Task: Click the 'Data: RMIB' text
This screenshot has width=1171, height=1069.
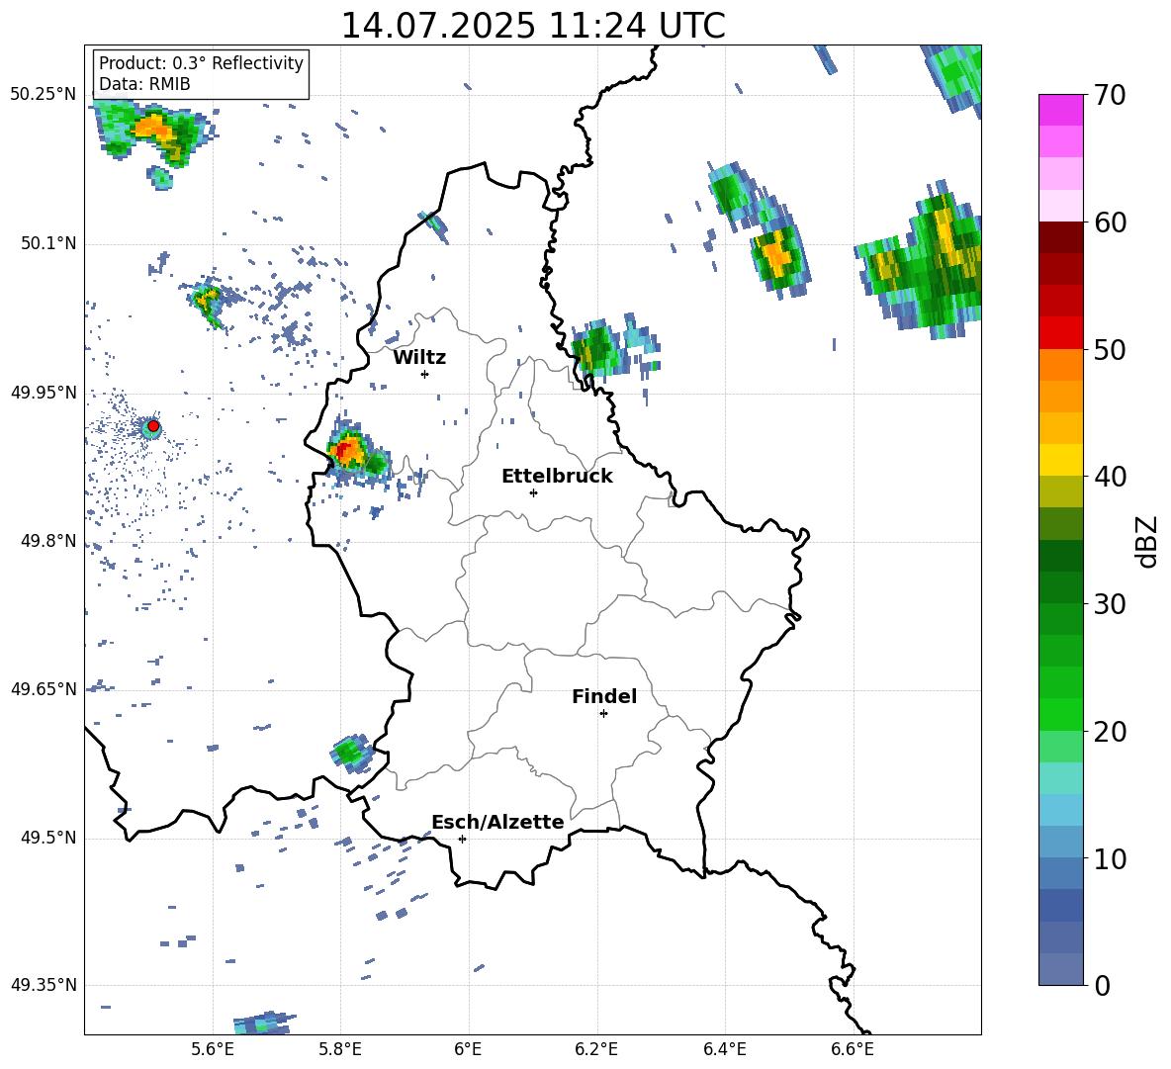Action: tap(144, 84)
